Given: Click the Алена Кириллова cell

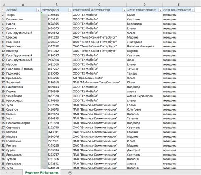Looking at the screenshot, I should click(x=145, y=96).
